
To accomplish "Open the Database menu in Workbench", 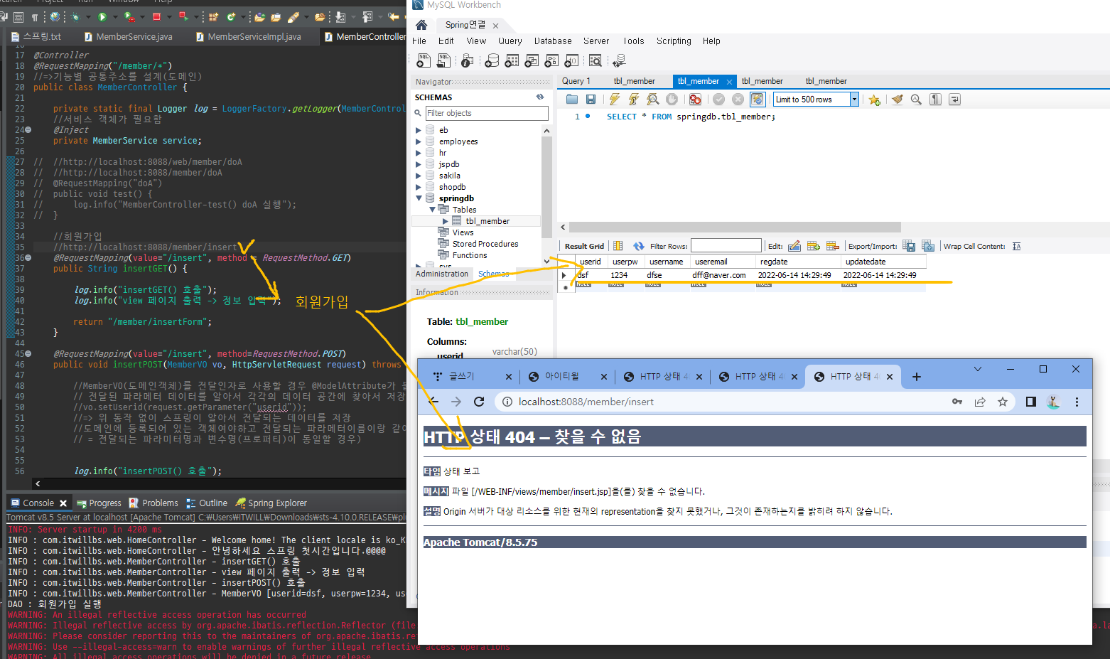I will (553, 41).
